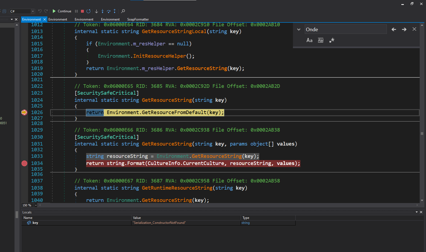Viewport: 426px width, 252px height.
Task: Restart the debugged process
Action: pos(88,11)
